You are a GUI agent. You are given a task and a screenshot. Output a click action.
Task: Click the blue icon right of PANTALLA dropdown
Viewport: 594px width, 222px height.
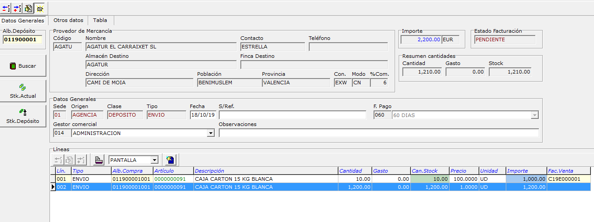(171, 160)
